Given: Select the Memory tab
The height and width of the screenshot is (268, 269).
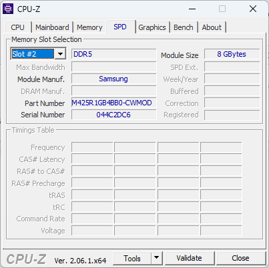Looking at the screenshot, I should point(89,27).
